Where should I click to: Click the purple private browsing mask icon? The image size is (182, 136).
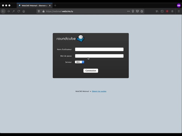(x=179, y=5)
